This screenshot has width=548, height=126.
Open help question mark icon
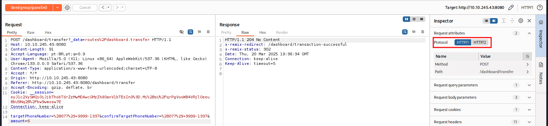[540, 7]
